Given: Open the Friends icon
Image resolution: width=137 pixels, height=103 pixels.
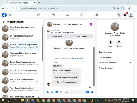Looking at the screenshot, I should 67,15.
